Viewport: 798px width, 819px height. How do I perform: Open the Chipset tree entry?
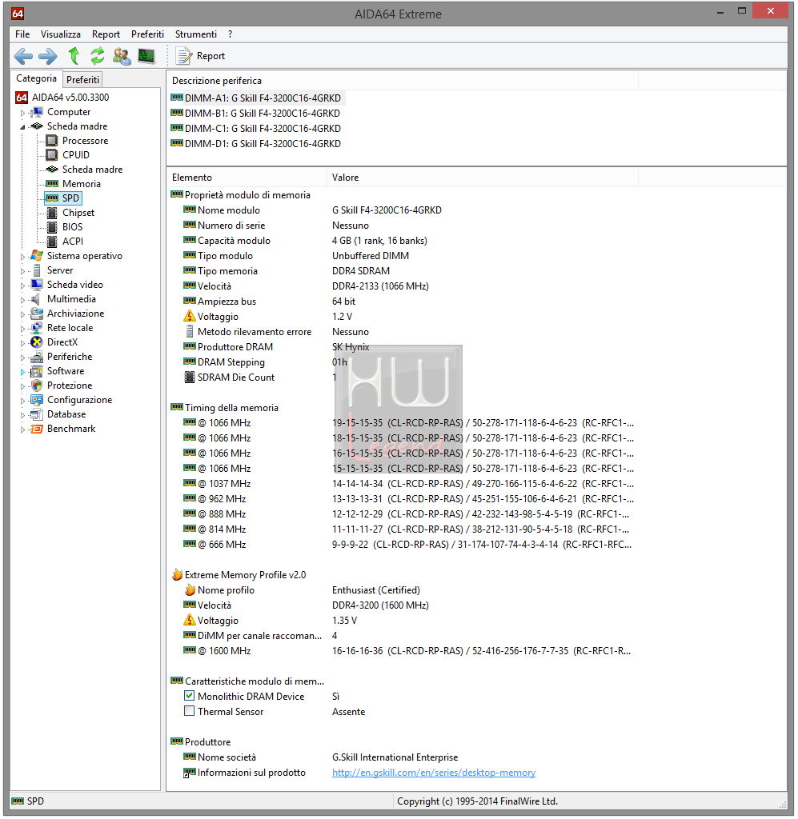pyautogui.click(x=78, y=213)
